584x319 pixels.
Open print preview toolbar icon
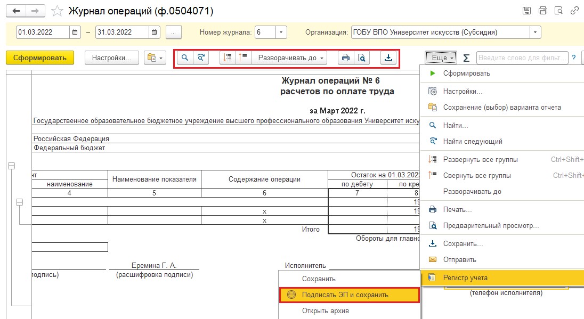tap(362, 58)
